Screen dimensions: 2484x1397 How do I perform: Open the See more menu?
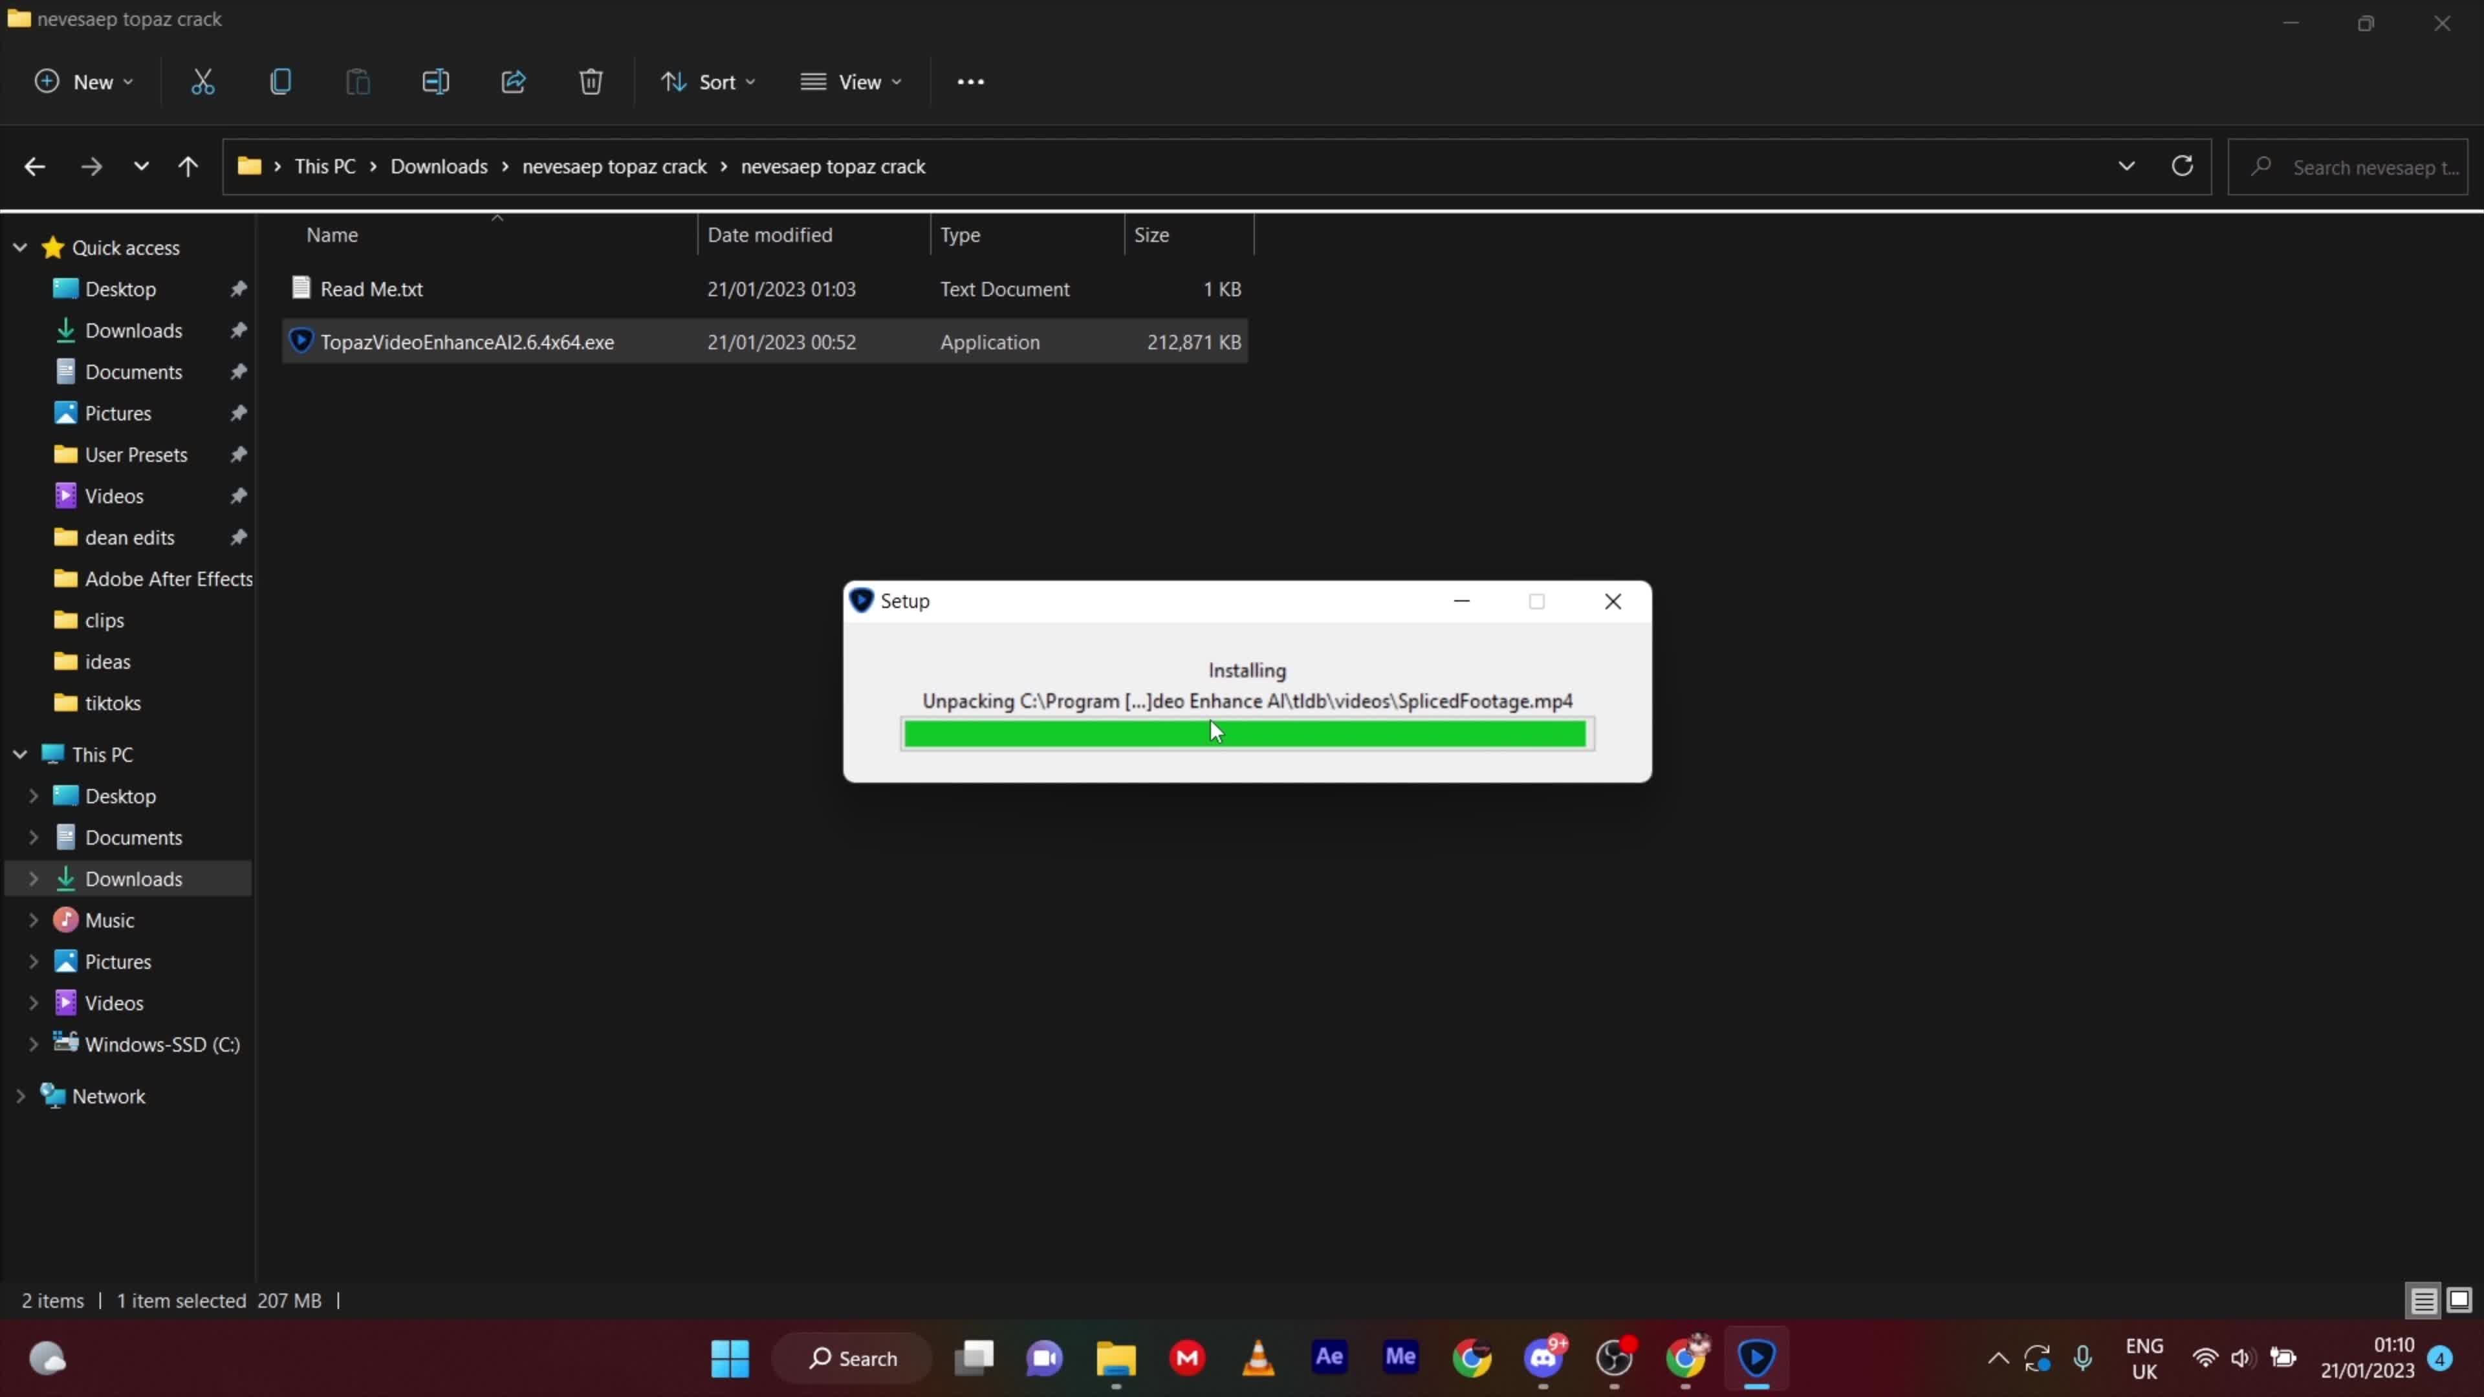tap(970, 81)
